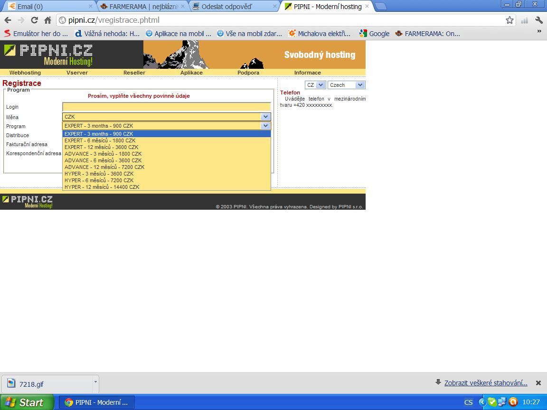The height and width of the screenshot is (410, 547).
Task: Bookmark this page with the star icon
Action: click(x=509, y=20)
